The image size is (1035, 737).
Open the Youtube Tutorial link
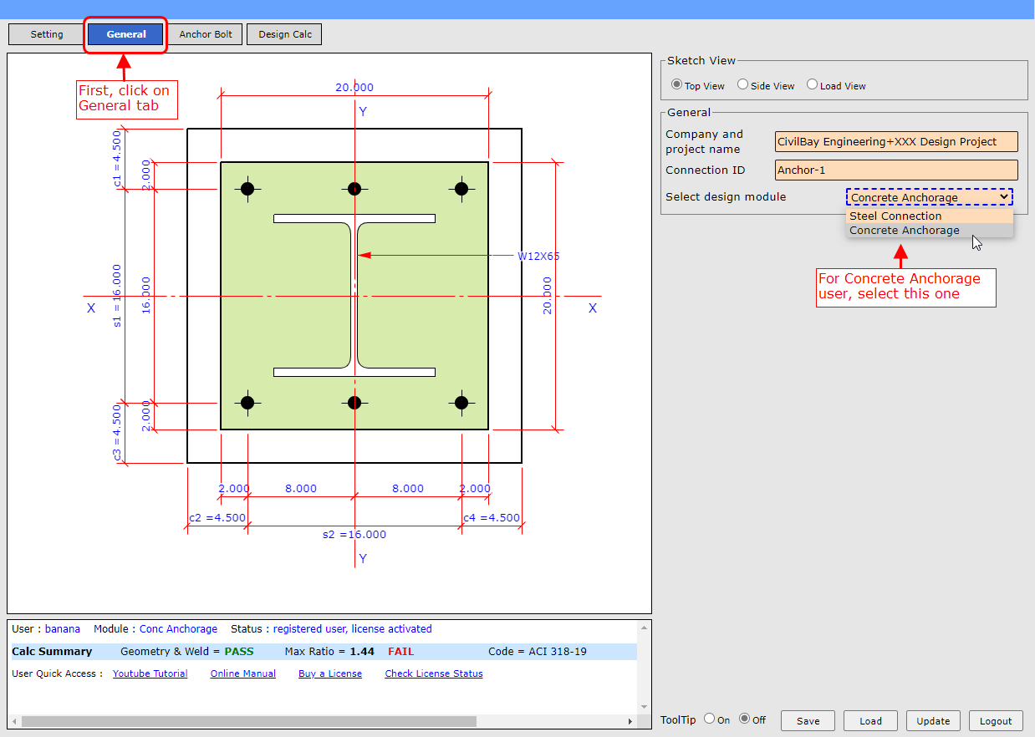click(150, 673)
